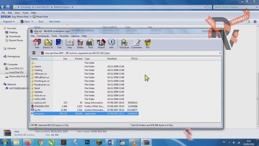Screen dimensions: 259x146
Task: Expand the Easy Photo Print dropdown arrow
Action: (x=31, y=17)
